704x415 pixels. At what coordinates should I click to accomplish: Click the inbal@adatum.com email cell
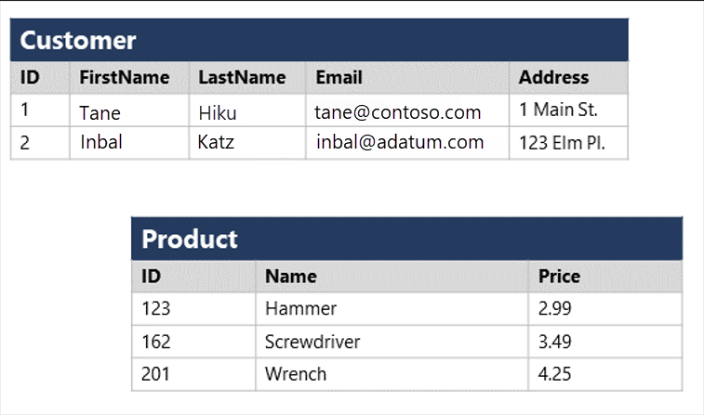[x=400, y=143]
